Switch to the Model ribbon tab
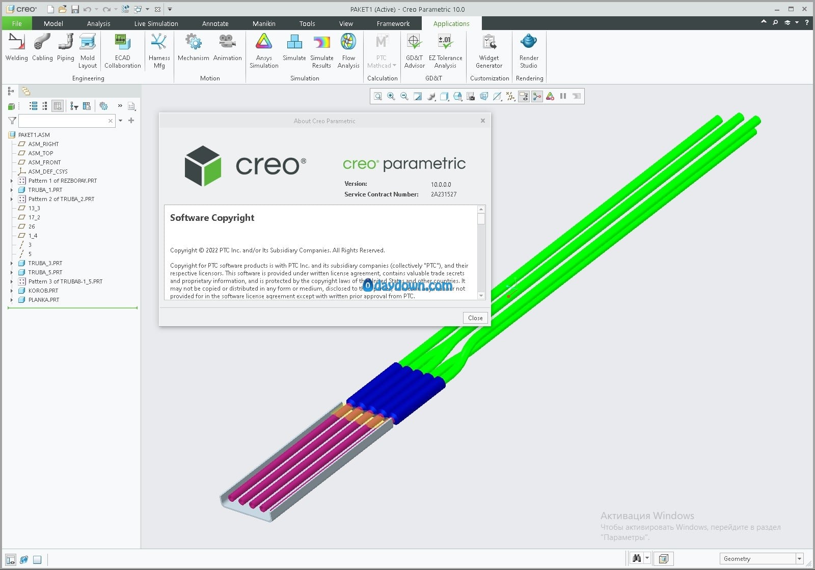The image size is (815, 570). pos(53,23)
